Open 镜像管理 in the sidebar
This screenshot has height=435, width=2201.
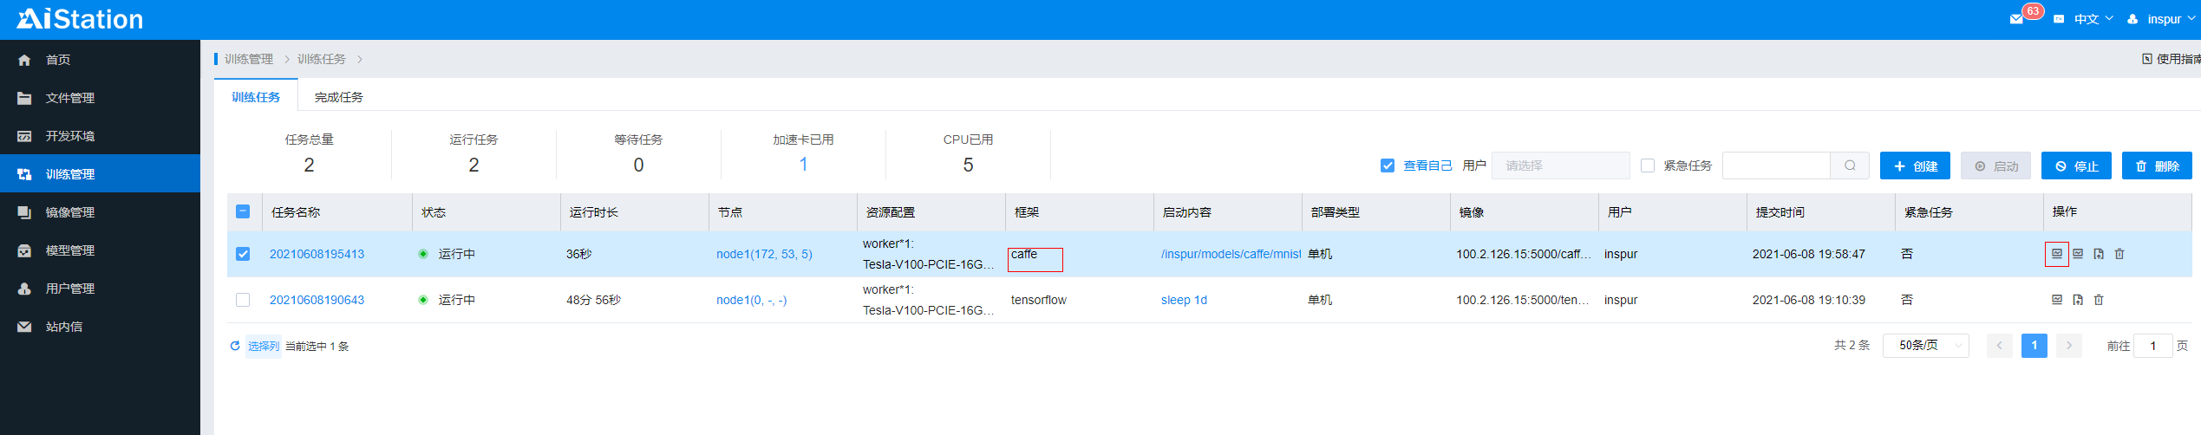pos(69,212)
